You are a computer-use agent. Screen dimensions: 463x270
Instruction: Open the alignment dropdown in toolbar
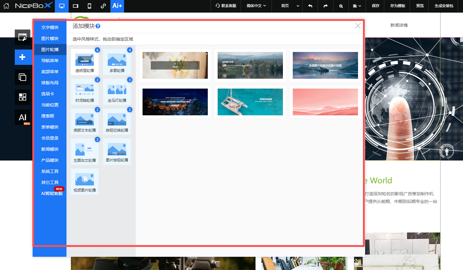click(x=357, y=6)
